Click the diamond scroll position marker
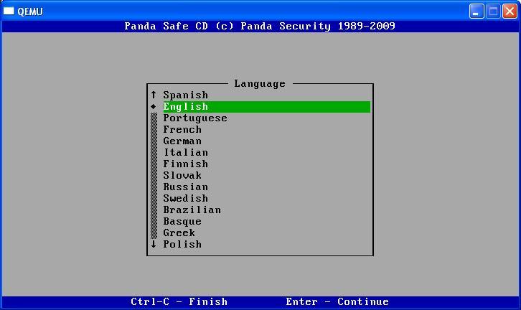521x310 pixels. [154, 107]
